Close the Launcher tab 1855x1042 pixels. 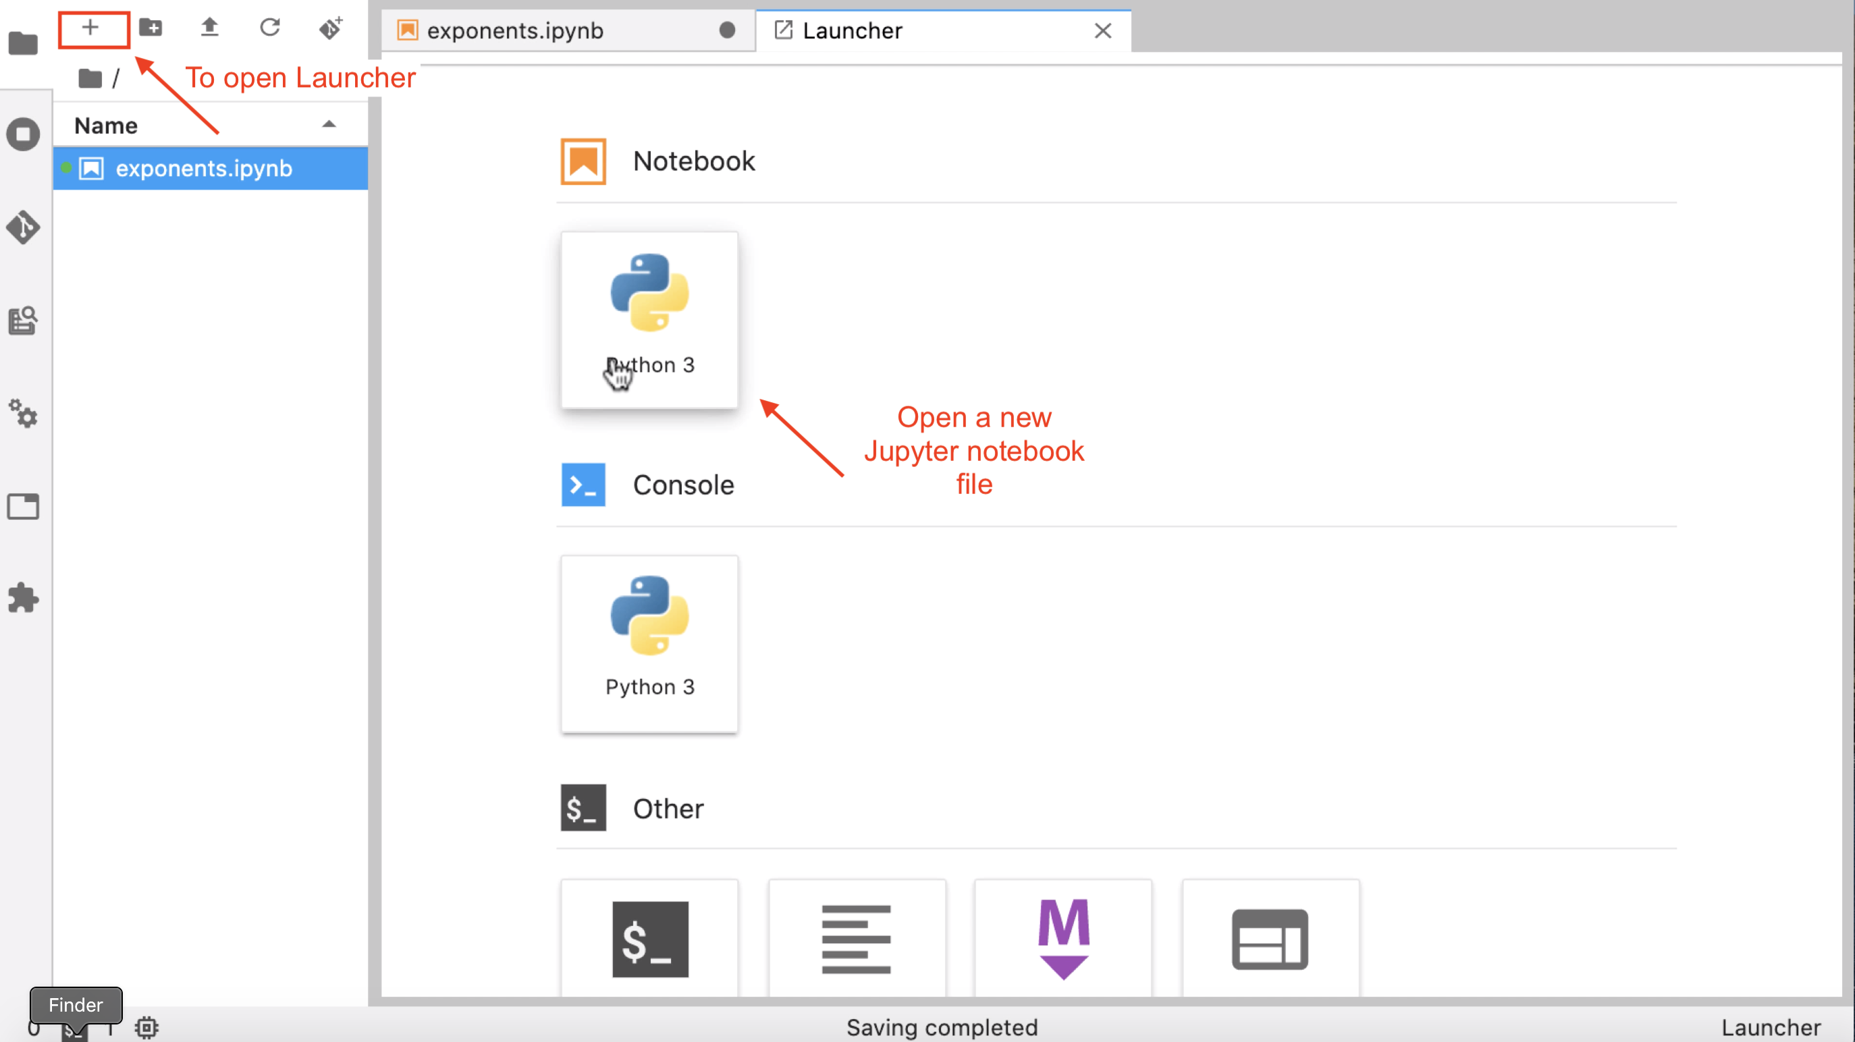click(1102, 31)
